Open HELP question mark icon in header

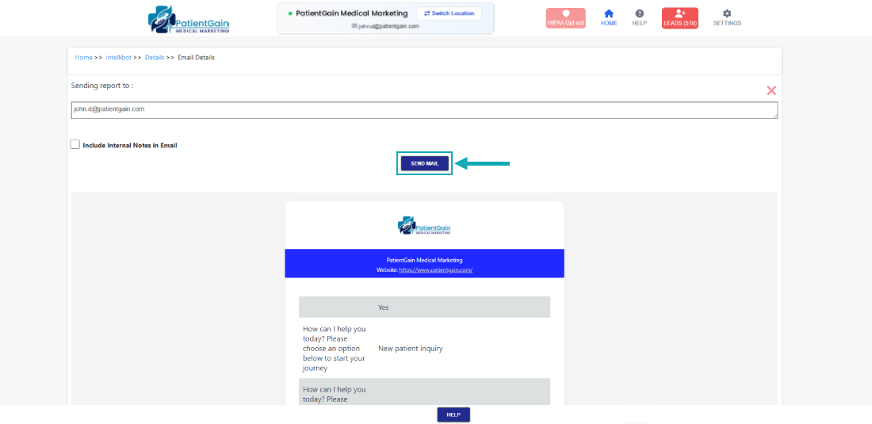(640, 17)
